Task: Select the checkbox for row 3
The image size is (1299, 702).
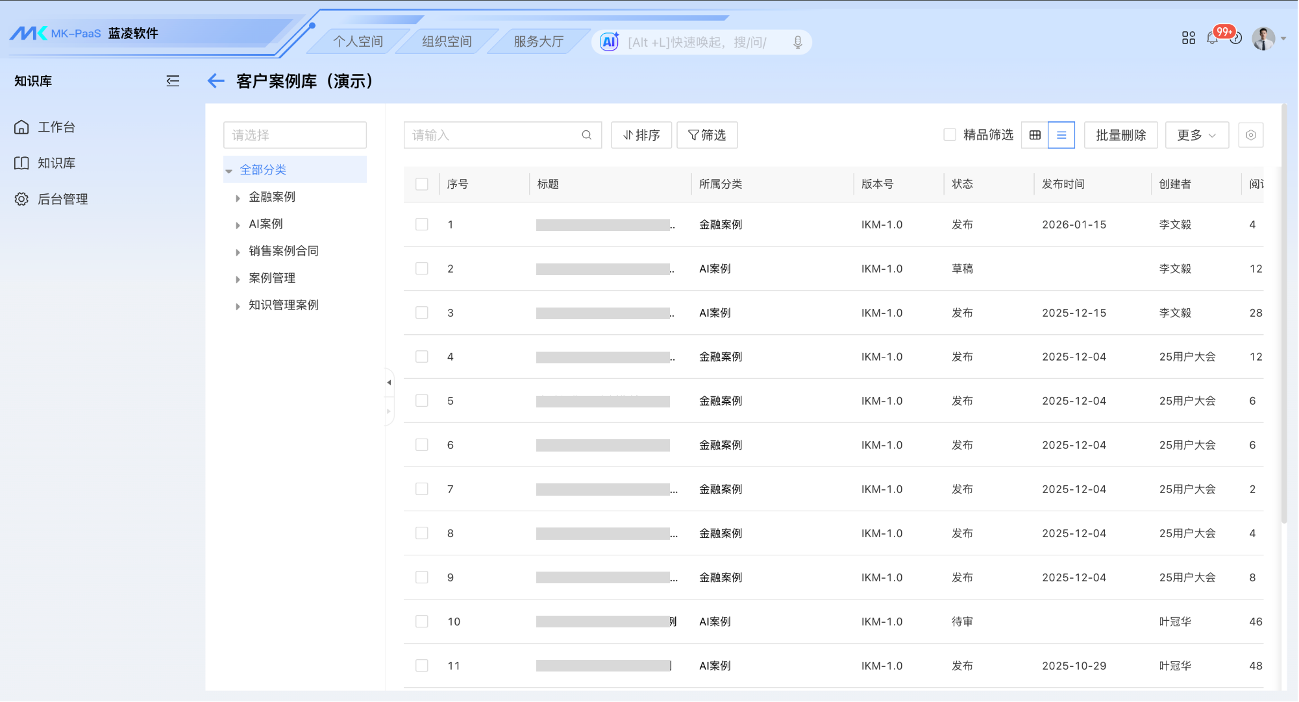Action: (422, 313)
